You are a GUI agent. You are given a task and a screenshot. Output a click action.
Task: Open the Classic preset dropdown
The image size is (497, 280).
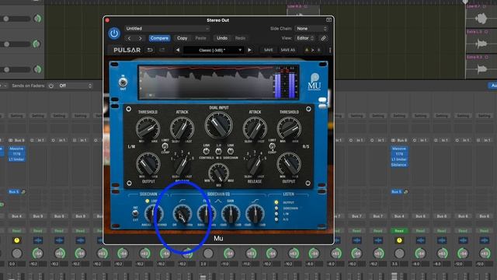(x=214, y=50)
